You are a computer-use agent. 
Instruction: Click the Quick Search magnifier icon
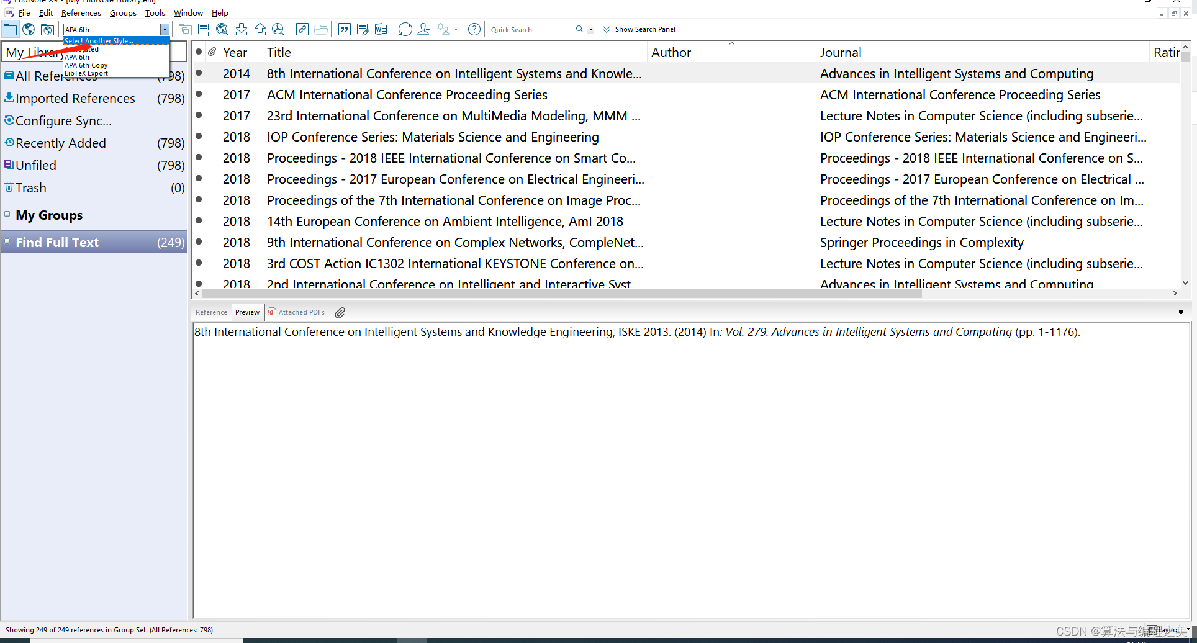(x=579, y=29)
